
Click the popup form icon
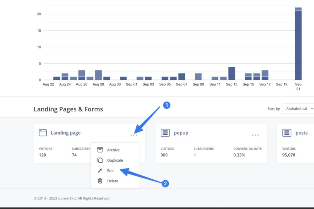coord(165,133)
